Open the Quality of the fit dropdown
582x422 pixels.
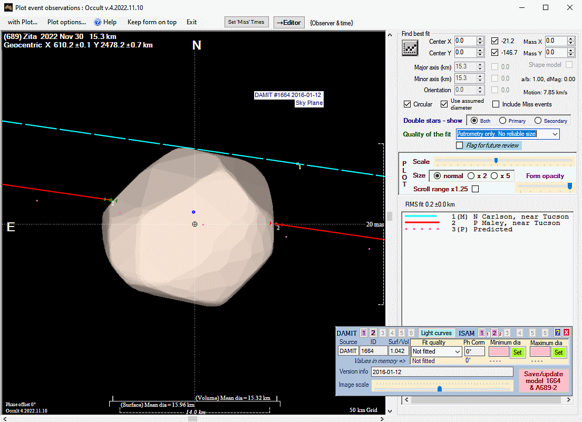(x=555, y=134)
